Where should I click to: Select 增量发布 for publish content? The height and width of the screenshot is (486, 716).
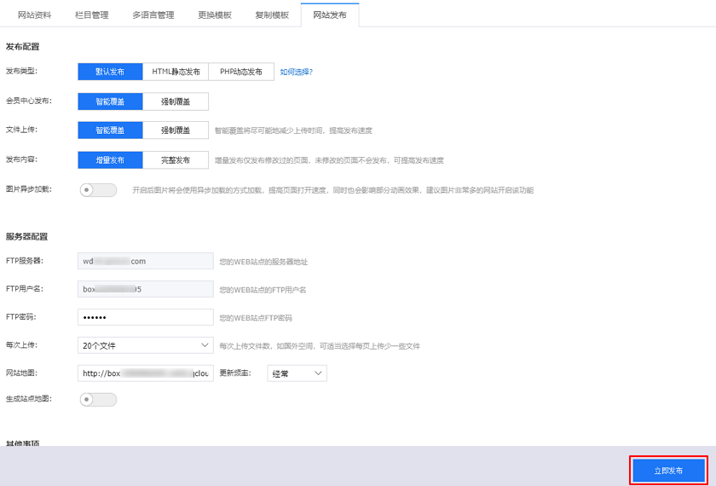[x=110, y=160]
